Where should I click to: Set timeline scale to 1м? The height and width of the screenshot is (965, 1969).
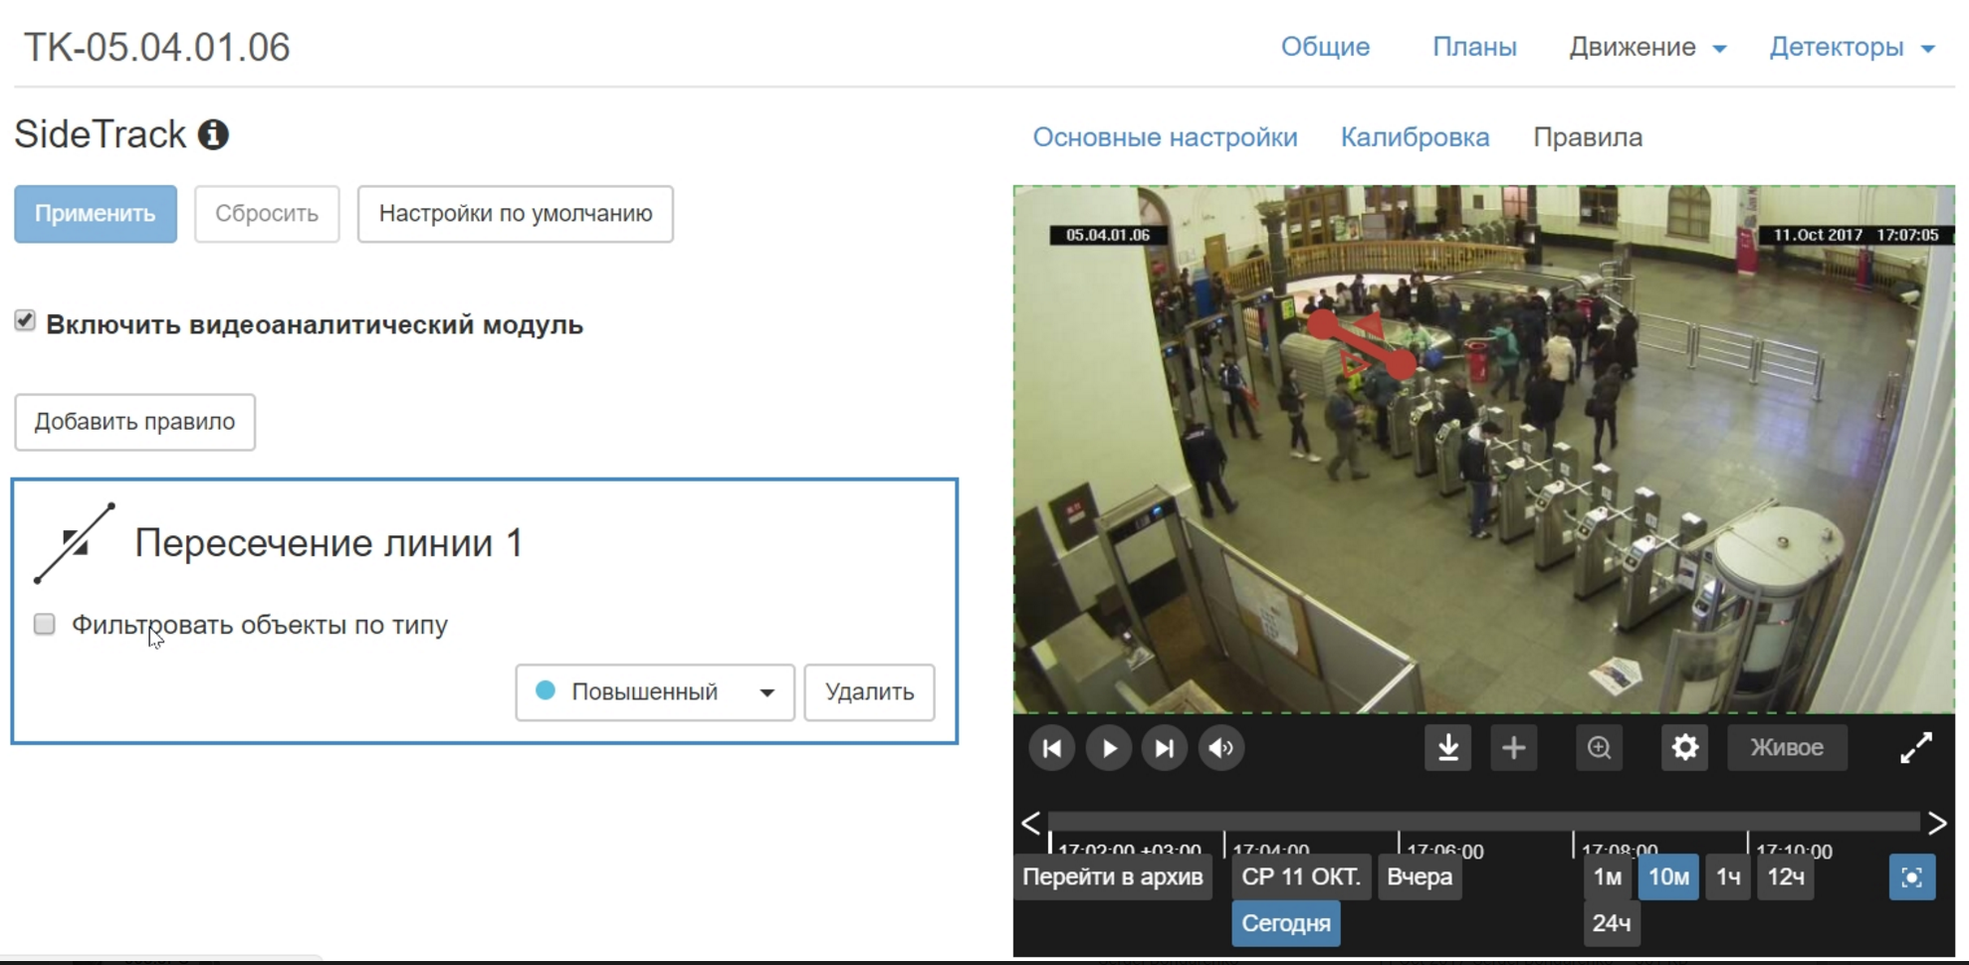[x=1608, y=877]
